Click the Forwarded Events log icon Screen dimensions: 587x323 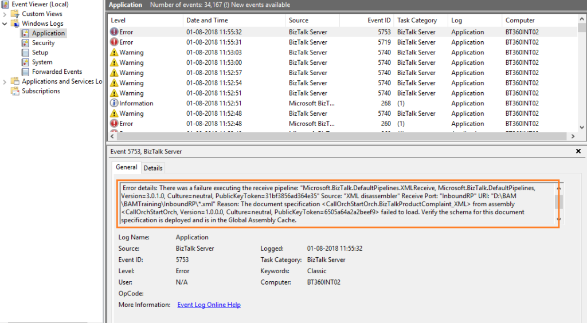(x=25, y=72)
